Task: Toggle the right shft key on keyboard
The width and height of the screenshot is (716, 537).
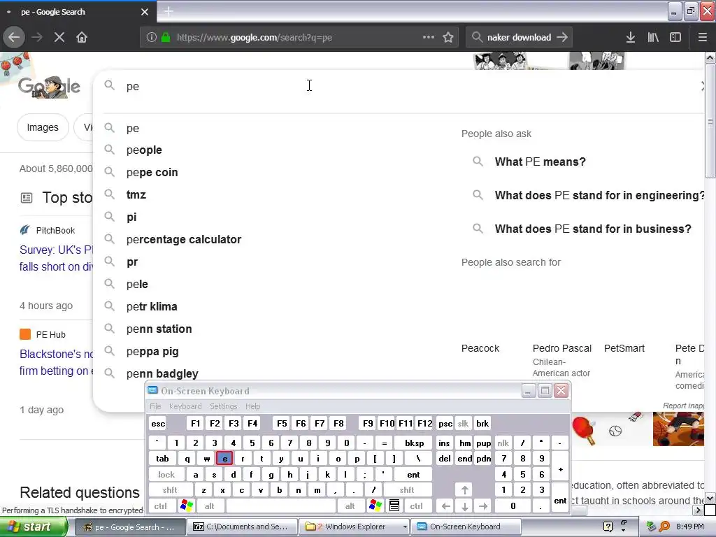Action: click(x=407, y=490)
